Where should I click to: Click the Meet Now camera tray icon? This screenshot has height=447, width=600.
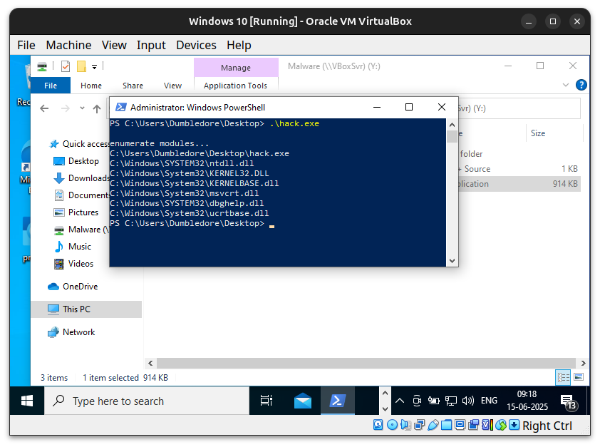click(417, 401)
